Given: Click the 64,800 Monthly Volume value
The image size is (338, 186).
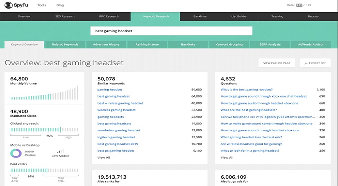Looking at the screenshot, I should coord(19,79).
